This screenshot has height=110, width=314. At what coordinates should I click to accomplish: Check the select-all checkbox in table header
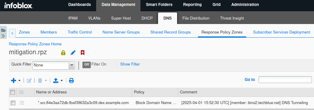point(13,92)
